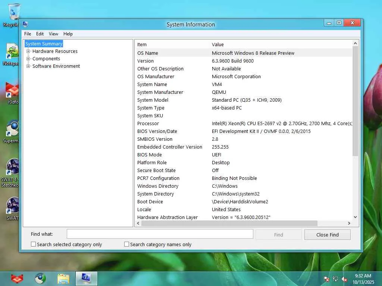Select the Other OS Description row
The height and width of the screenshot is (286, 382).
click(x=244, y=69)
